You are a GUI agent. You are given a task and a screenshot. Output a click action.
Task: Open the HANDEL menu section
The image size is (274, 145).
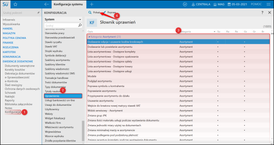click(x=8, y=29)
